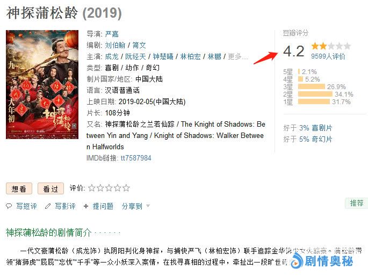Click the first rating star next to 评价
Viewport: 368px width, 277px height.
92,188
